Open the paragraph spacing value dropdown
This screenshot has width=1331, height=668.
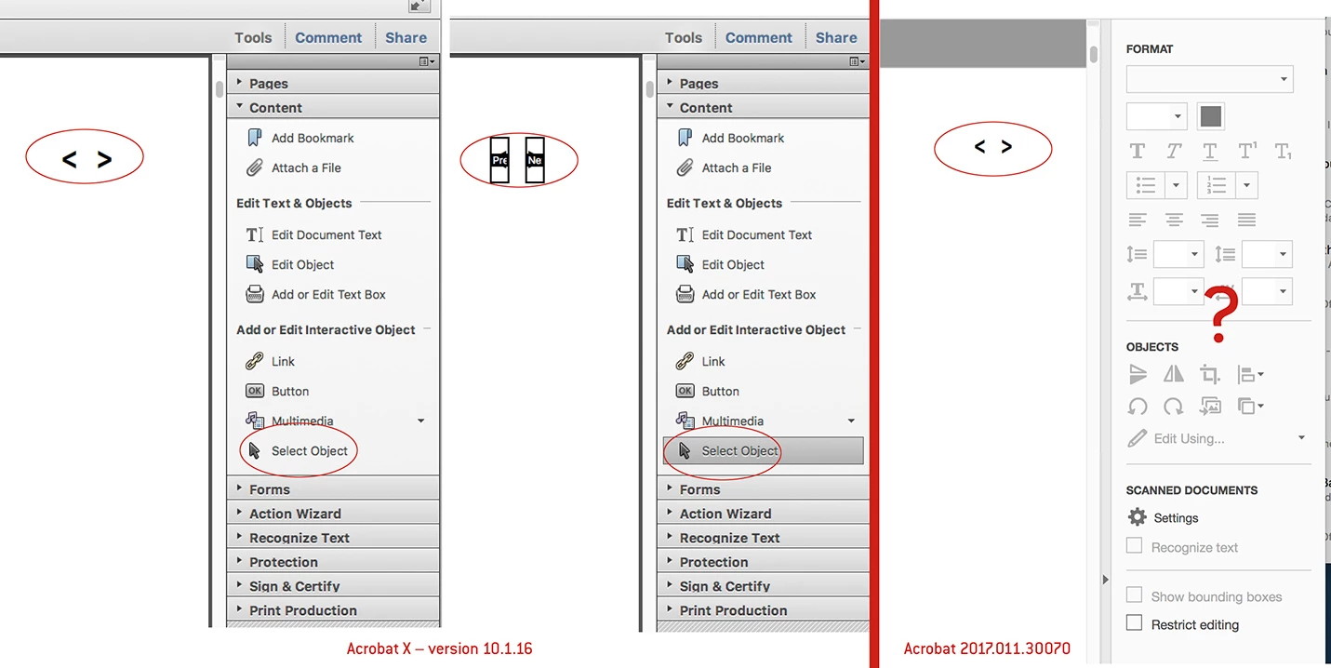tap(1267, 254)
